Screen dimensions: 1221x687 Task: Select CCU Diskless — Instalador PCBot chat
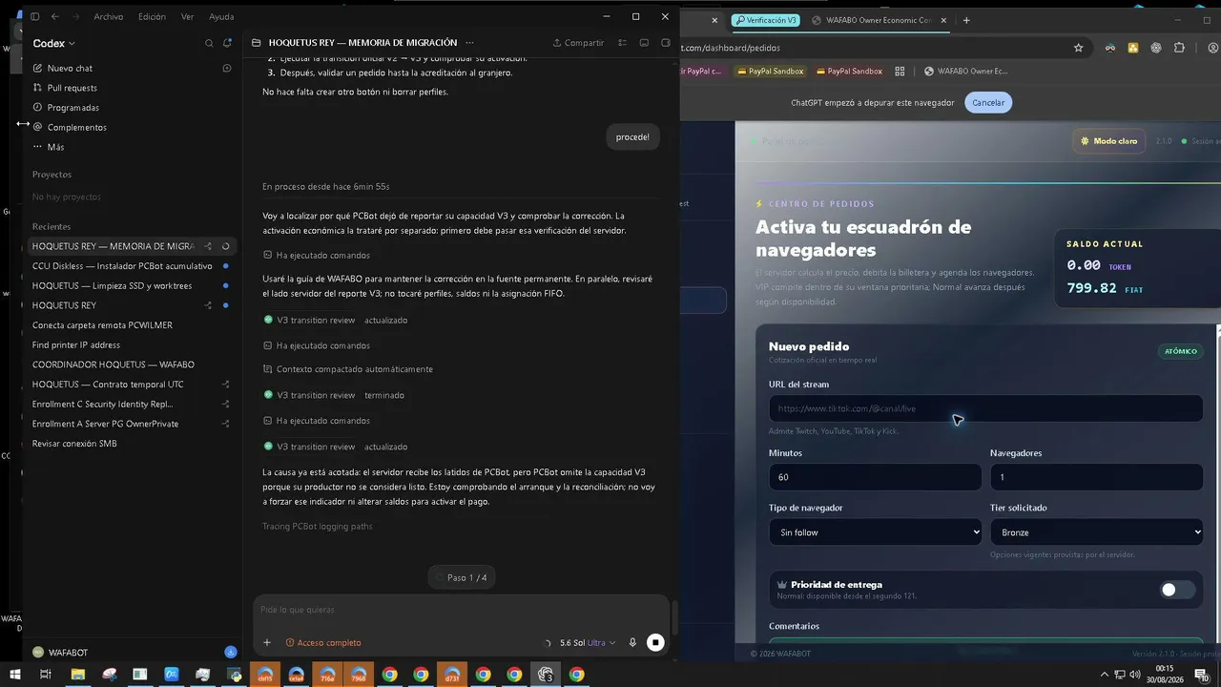pyautogui.click(x=132, y=266)
